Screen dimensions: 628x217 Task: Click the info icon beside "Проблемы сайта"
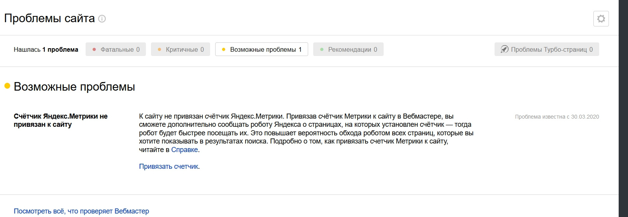102,19
